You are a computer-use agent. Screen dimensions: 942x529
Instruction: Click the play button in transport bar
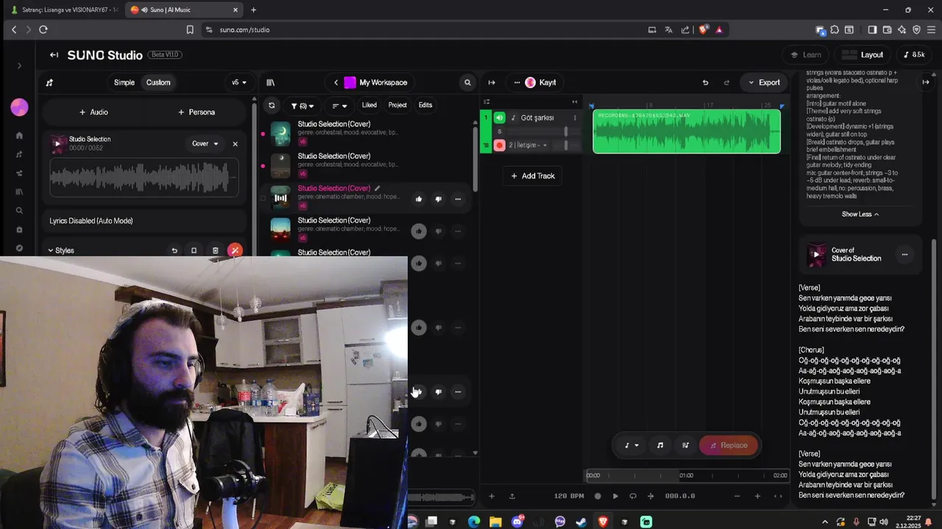(615, 496)
